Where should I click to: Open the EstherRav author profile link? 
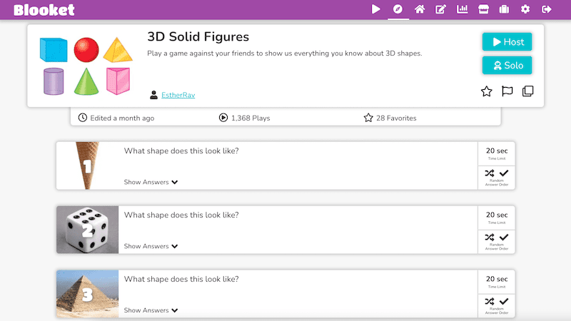(x=178, y=95)
